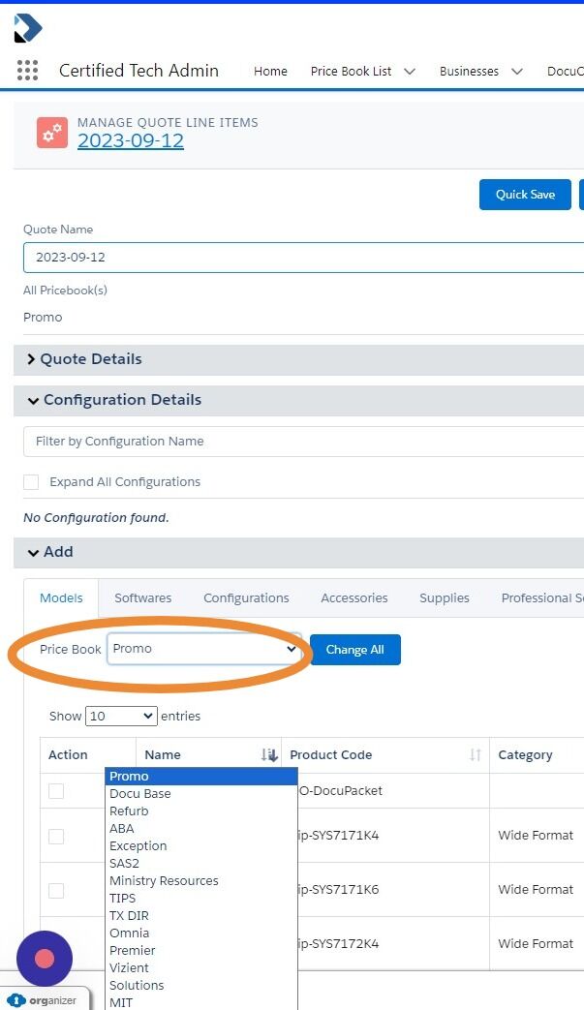Viewport: 584px width, 1010px height.
Task: Open Businesses nav item
Action: pyautogui.click(x=469, y=72)
